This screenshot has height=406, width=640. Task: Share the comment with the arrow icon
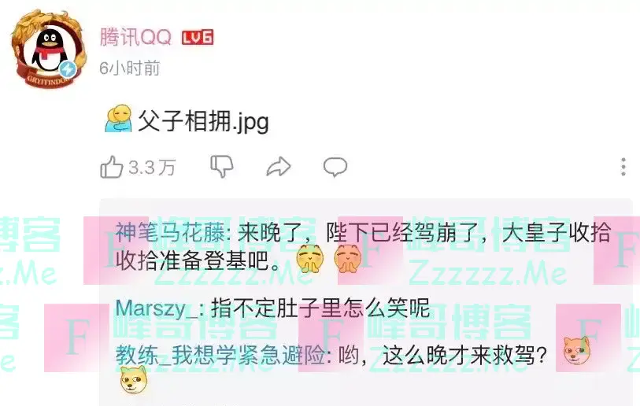pyautogui.click(x=279, y=167)
